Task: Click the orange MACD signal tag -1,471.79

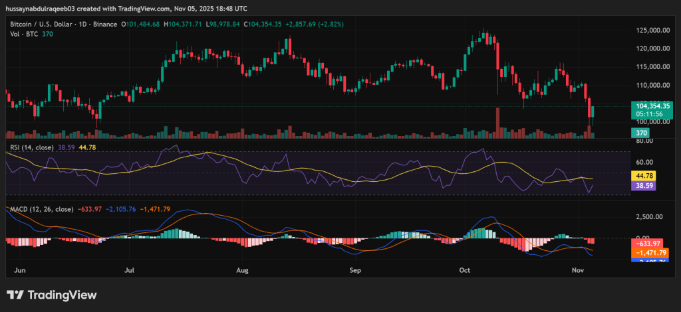Action: (652, 253)
